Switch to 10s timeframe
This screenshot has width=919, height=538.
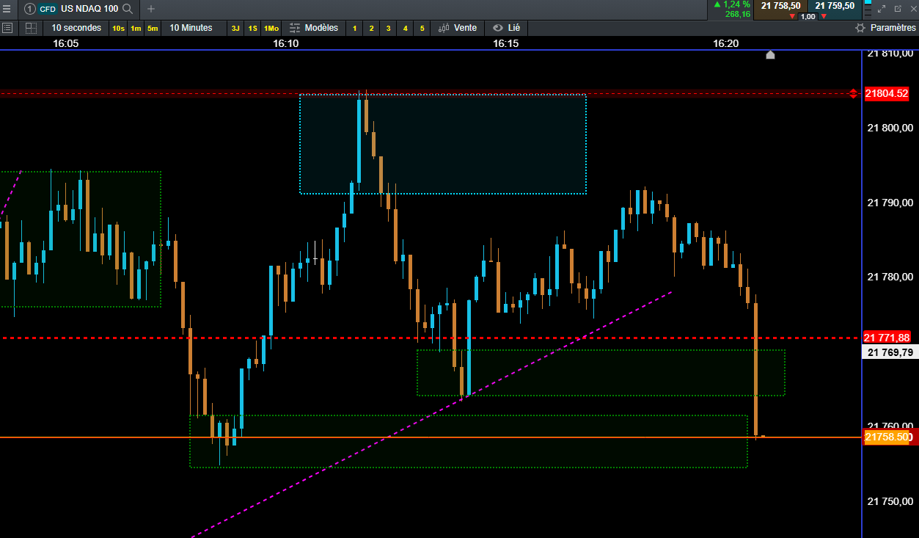118,28
